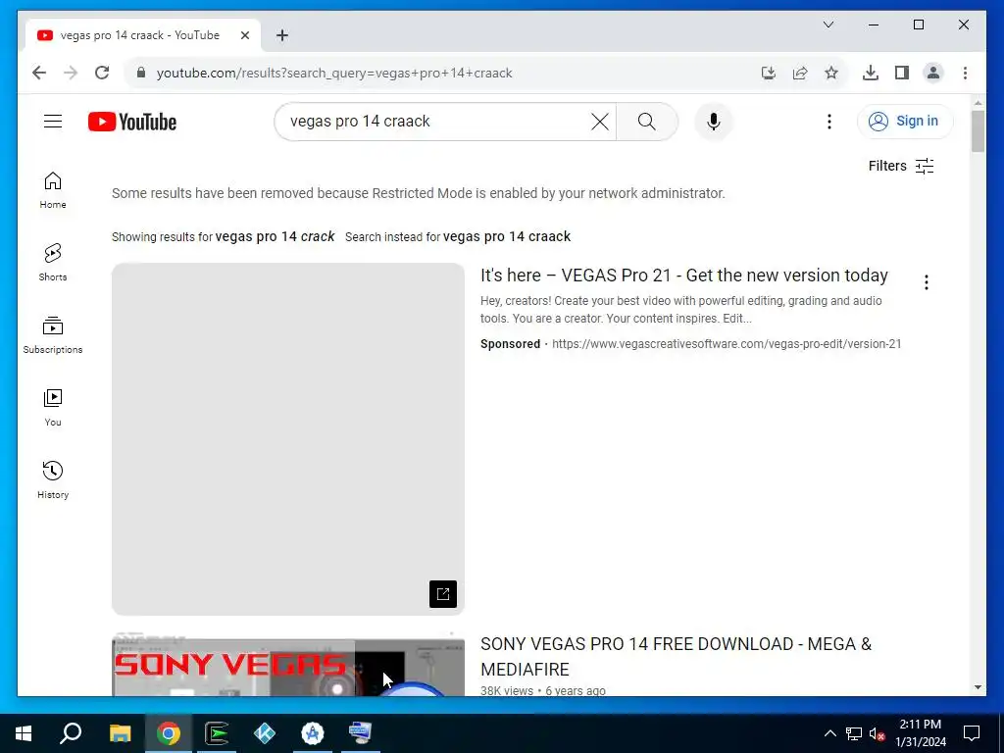
Task: Go to Home in the sidebar
Action: pos(53,190)
